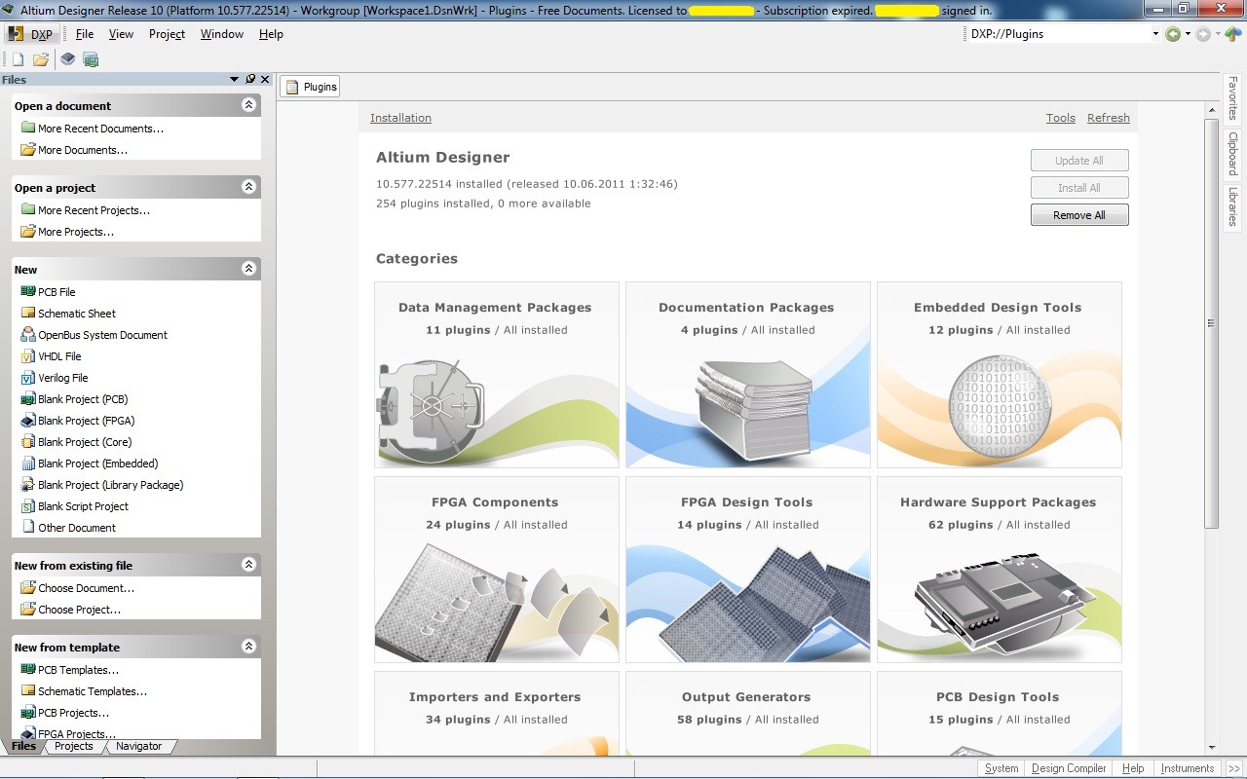Open More Projects
The height and width of the screenshot is (779, 1247).
[76, 232]
